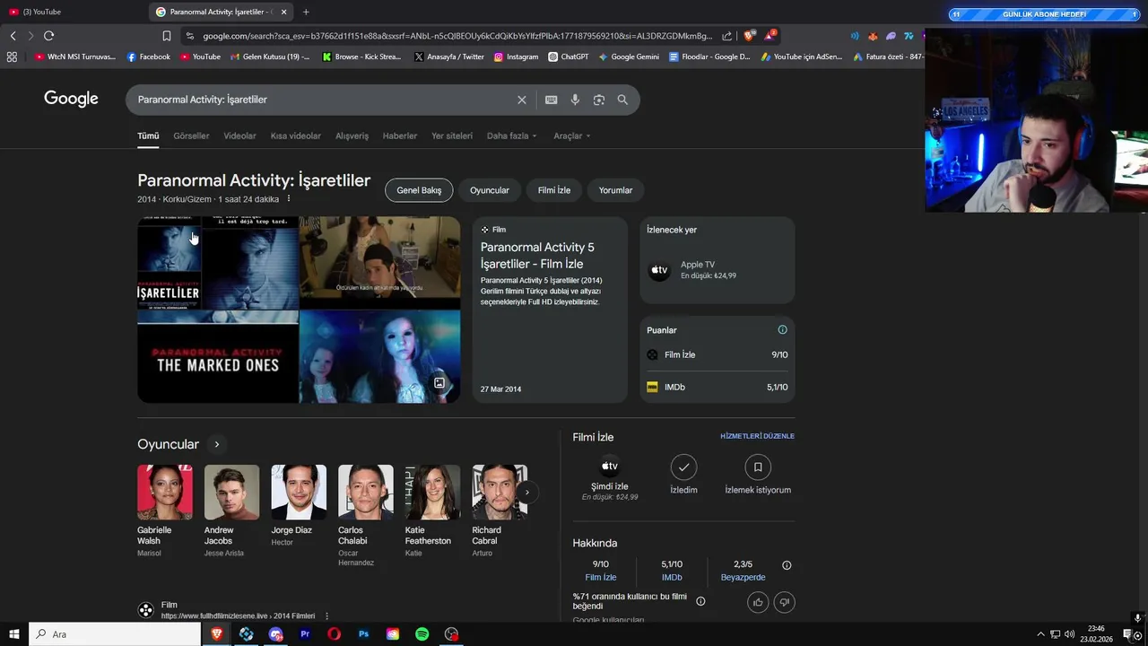
Task: Switch to the Kısa videolar tab
Action: pos(296,136)
